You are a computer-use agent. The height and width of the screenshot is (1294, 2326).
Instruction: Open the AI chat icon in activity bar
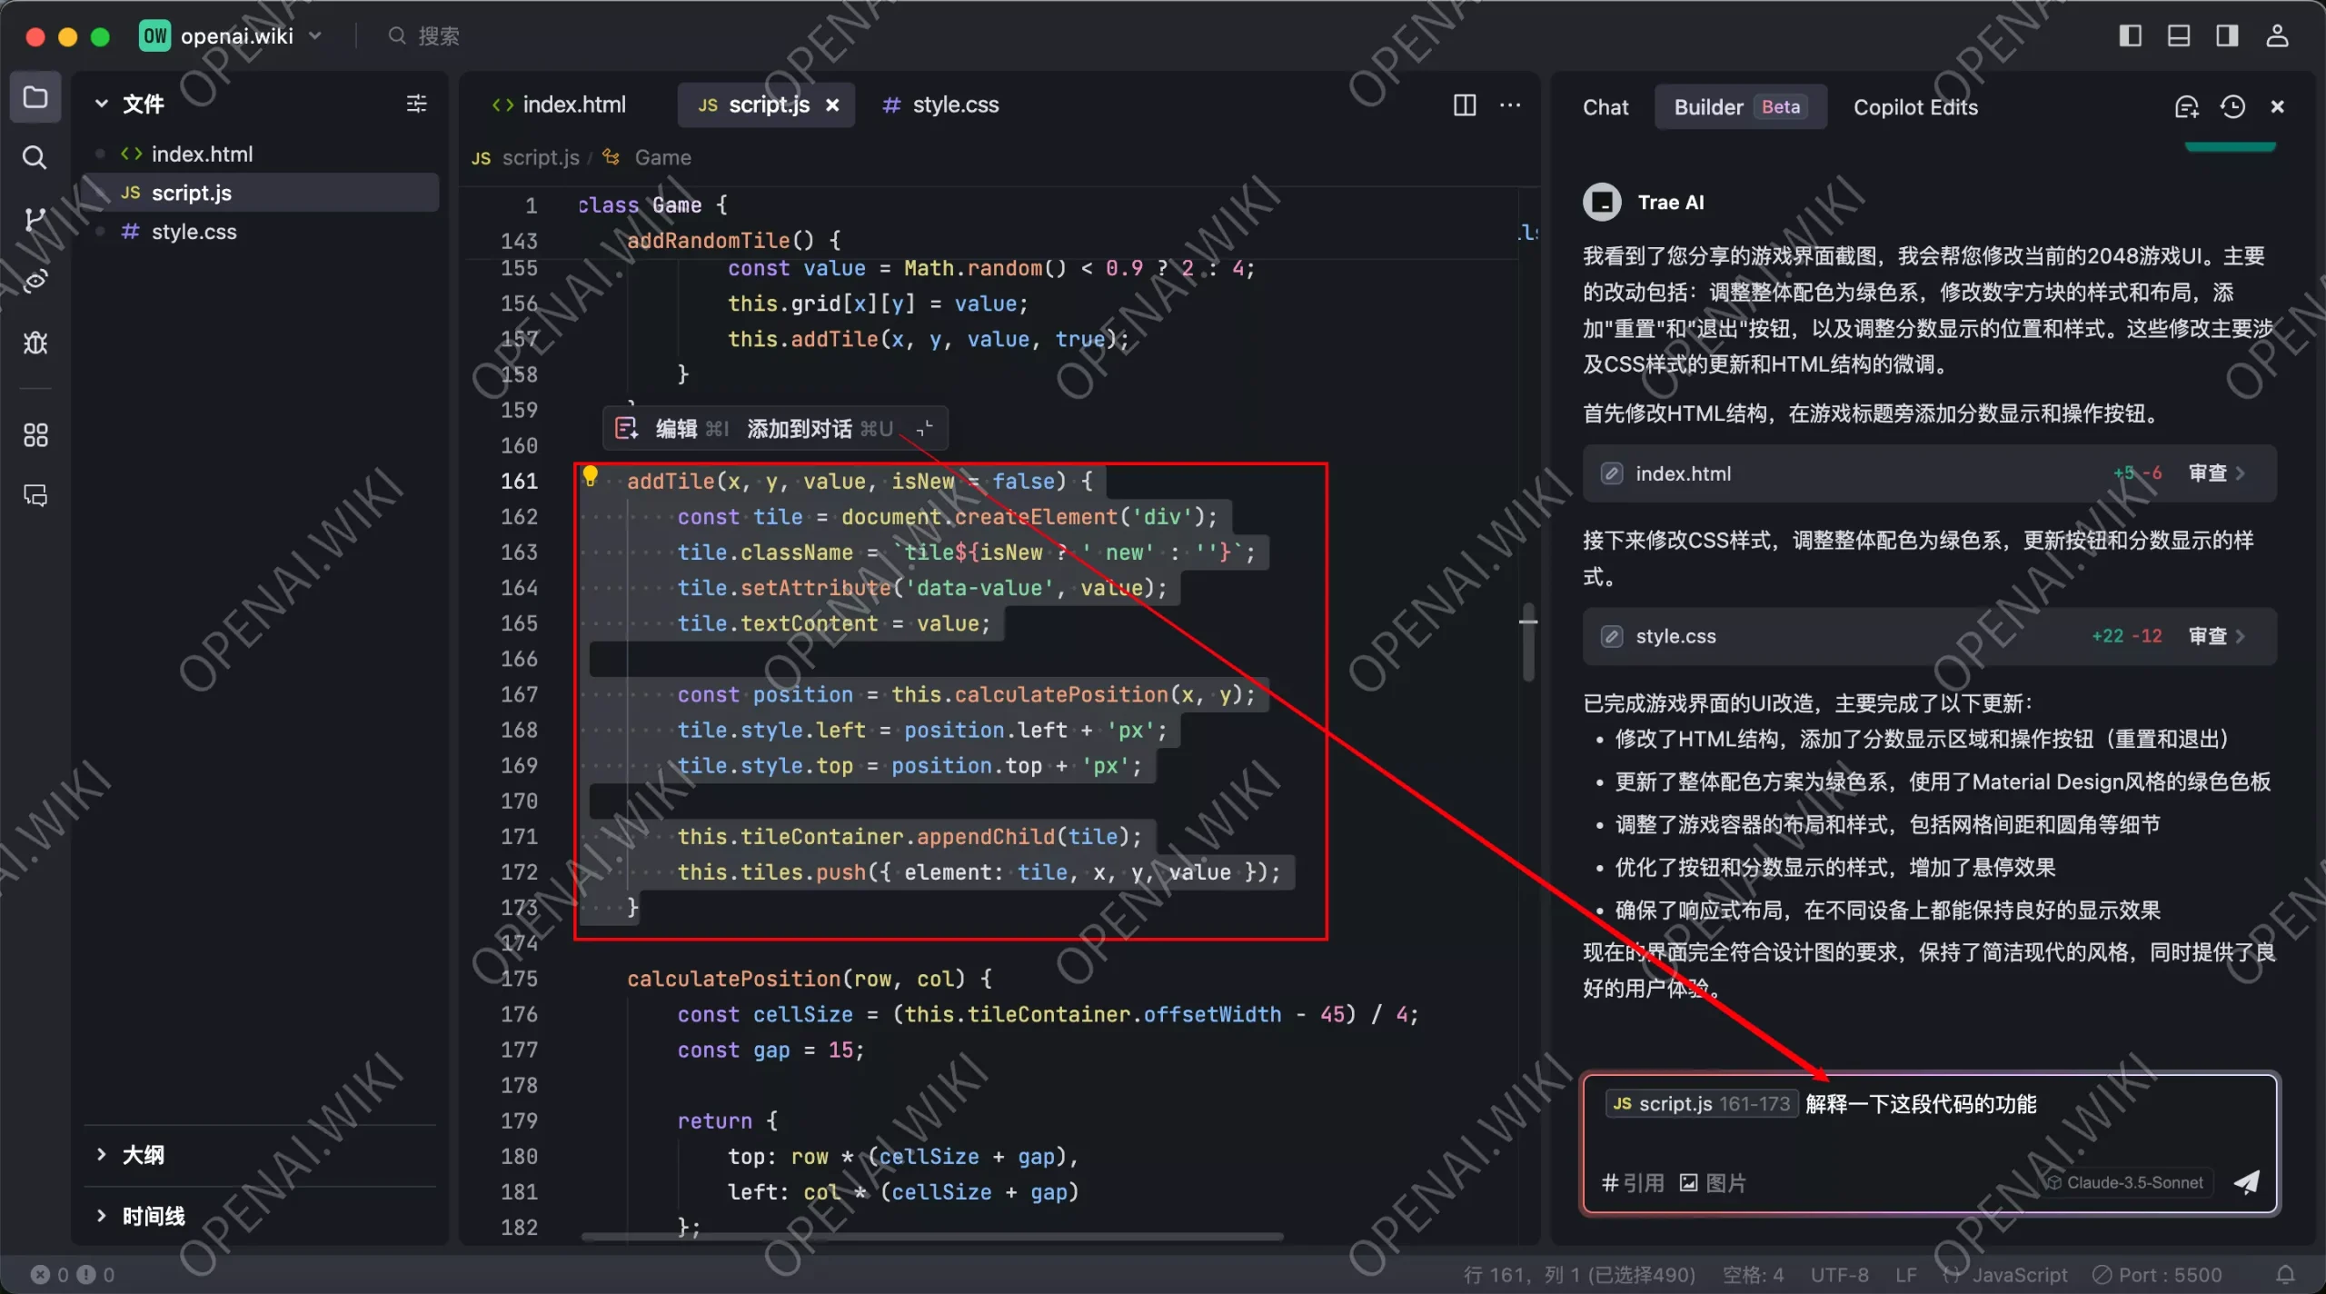coord(35,495)
